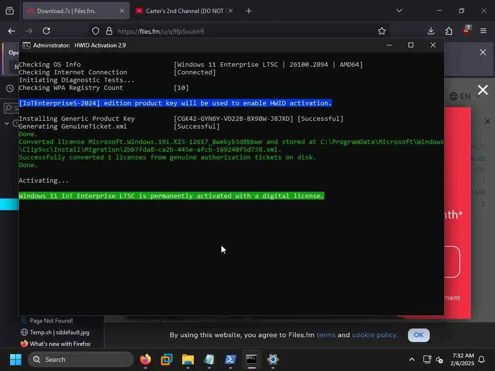Click the Successfully converted 1 licenses line
Image resolution: width=495 pixels, height=371 pixels.
[167, 157]
